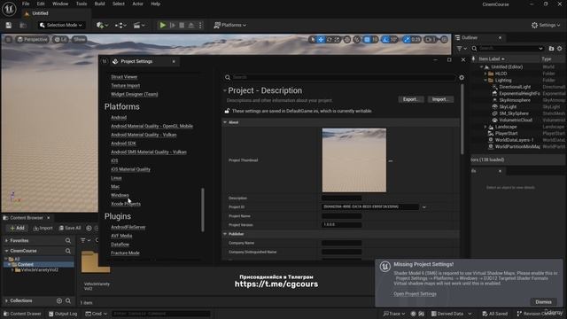
Task: Open the Derived Data status menu
Action: (x=451, y=314)
